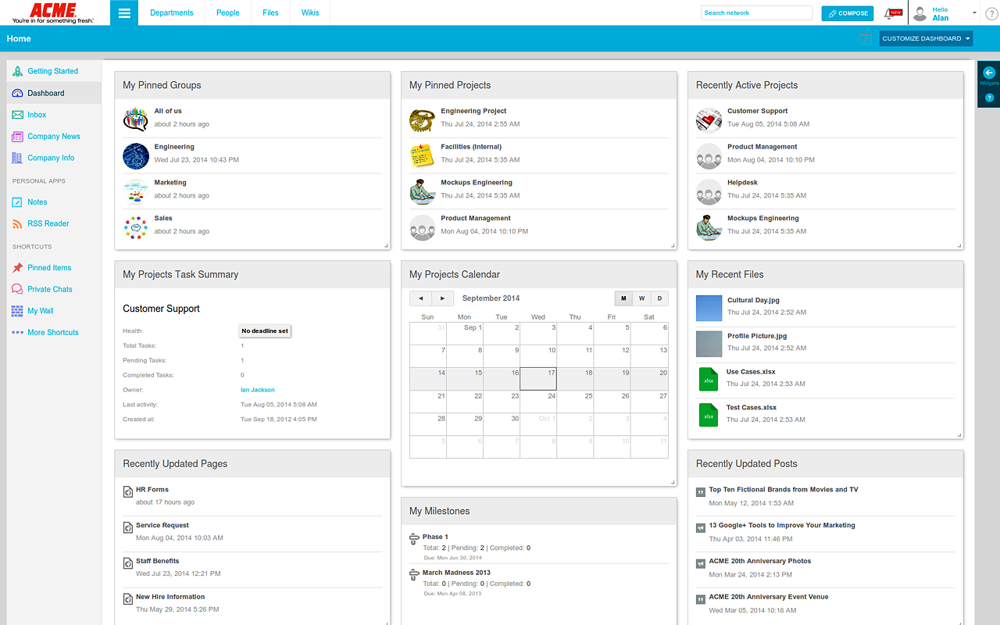Click the Pinned Items pin icon
The width and height of the screenshot is (1000, 625).
pyautogui.click(x=17, y=268)
